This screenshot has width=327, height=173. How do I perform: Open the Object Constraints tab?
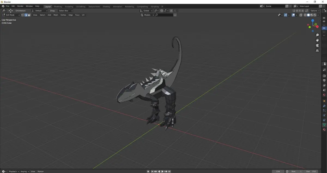(x=324, y=120)
